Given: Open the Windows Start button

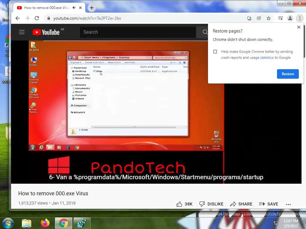Looking at the screenshot, I should (x=8, y=223).
